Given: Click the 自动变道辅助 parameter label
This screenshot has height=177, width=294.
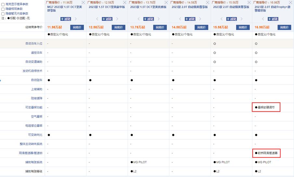Looking at the screenshot, I should 34,62.
